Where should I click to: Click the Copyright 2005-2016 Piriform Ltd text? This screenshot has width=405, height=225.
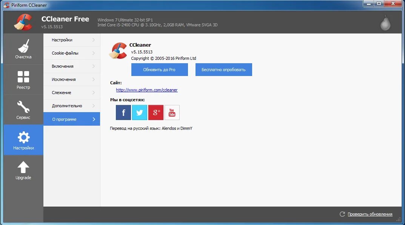(163, 58)
